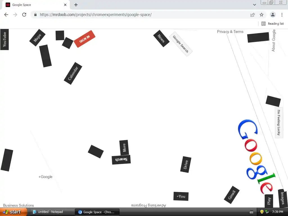Image resolution: width=288 pixels, height=216 pixels.
Task: Click the tilted Maps button
Action: (x=37, y=38)
